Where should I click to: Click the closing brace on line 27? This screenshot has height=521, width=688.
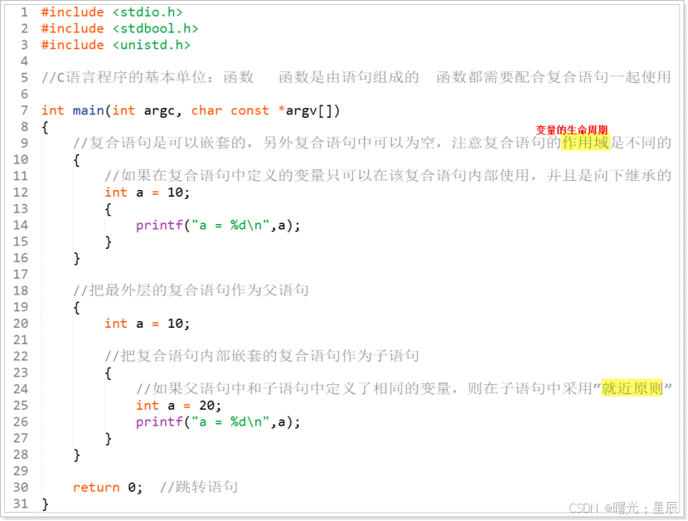coord(108,438)
